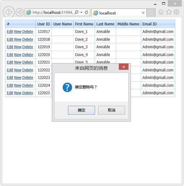This screenshot has width=184, height=186.
Task: Open address bar dropdown arrow
Action: coord(81,12)
